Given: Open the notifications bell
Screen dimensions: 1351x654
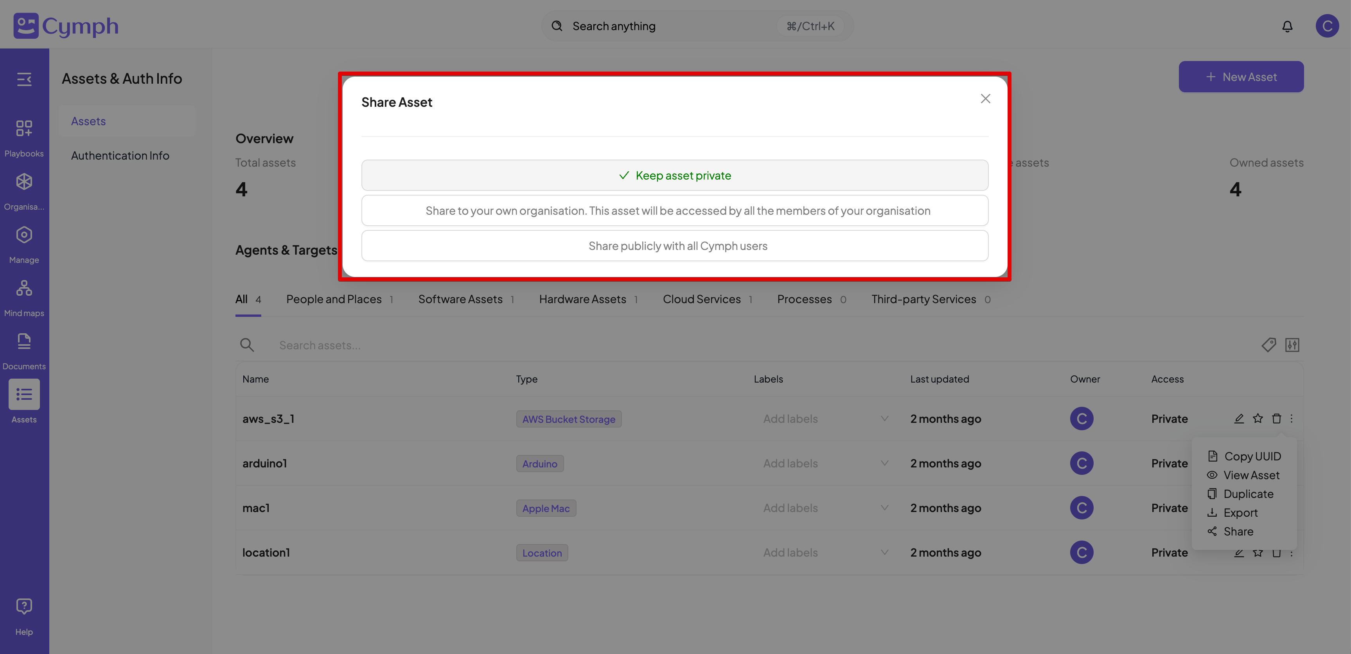Looking at the screenshot, I should pyautogui.click(x=1287, y=26).
